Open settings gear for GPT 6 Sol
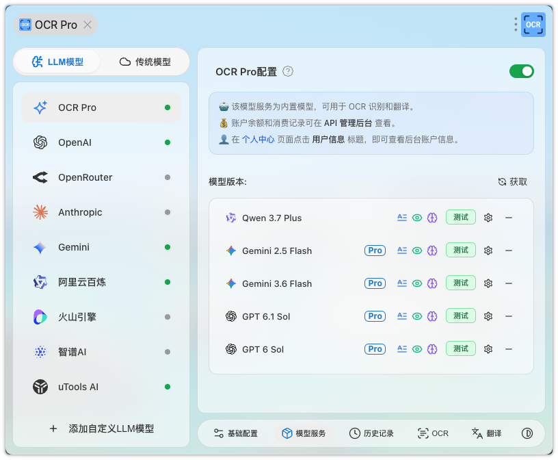This screenshot has height=460, width=558. [x=488, y=349]
